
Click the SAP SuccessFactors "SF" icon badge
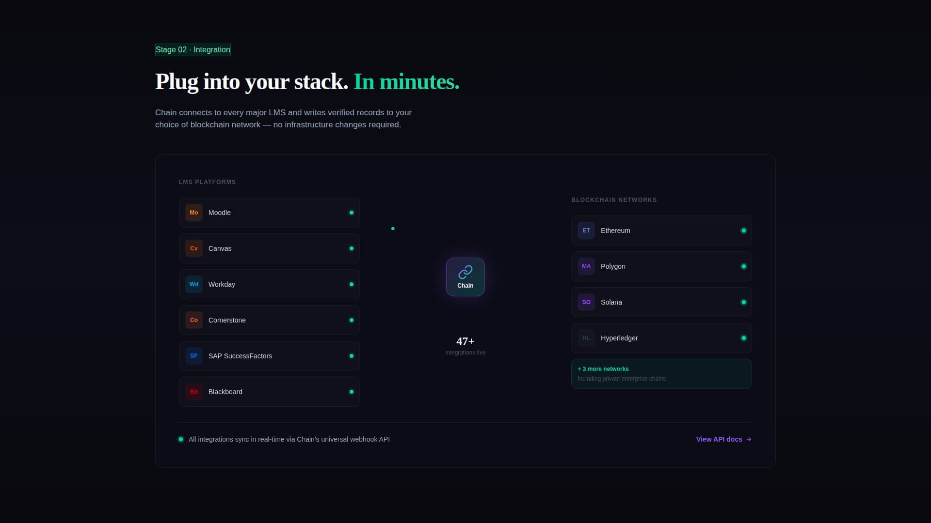point(194,356)
